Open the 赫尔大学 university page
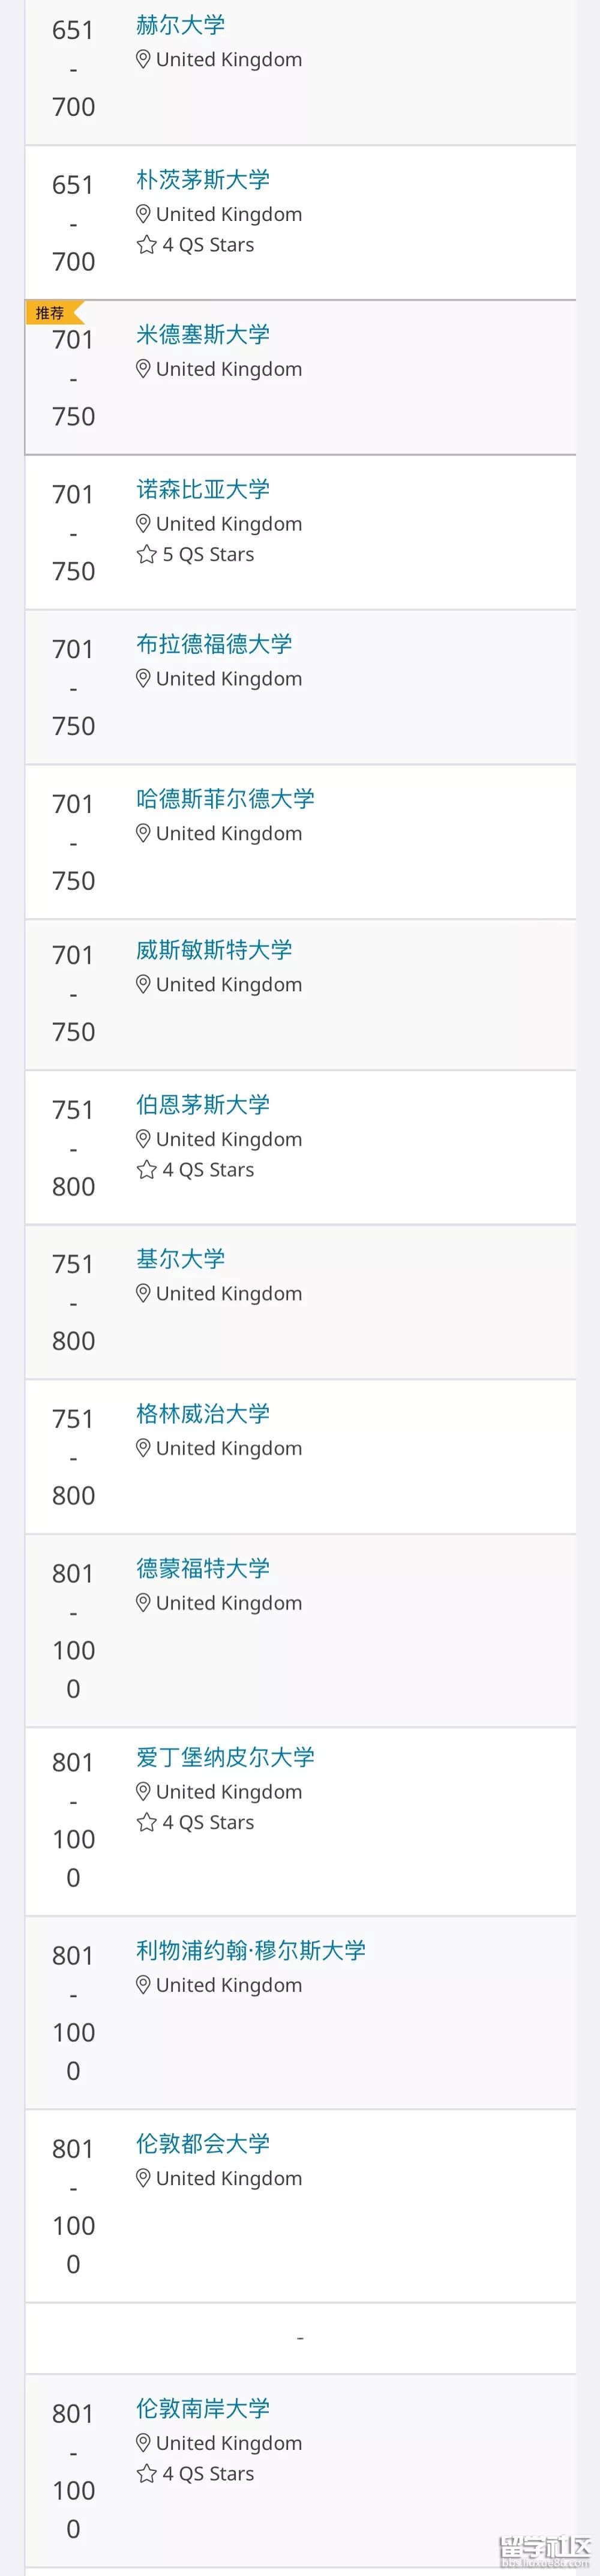 coord(180,24)
